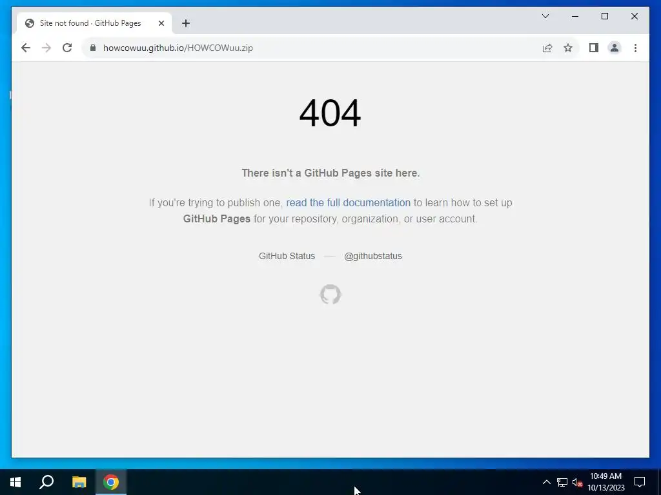Show hidden system tray icons
661x495 pixels.
[546, 482]
